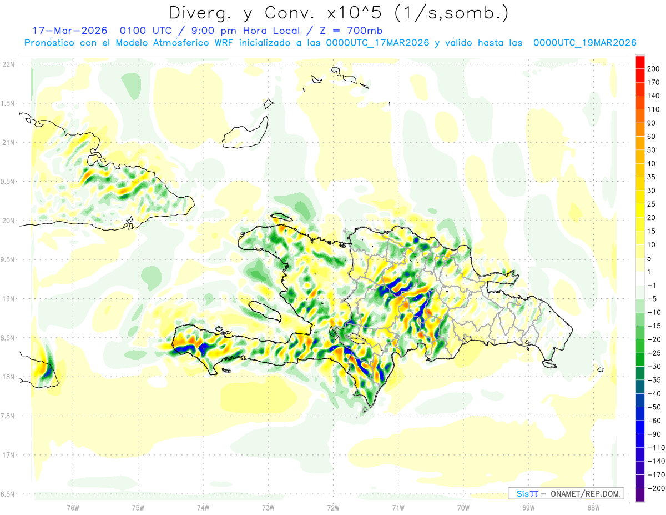Click the color bar value '140'
This screenshot has width=666, height=515.
point(654,96)
